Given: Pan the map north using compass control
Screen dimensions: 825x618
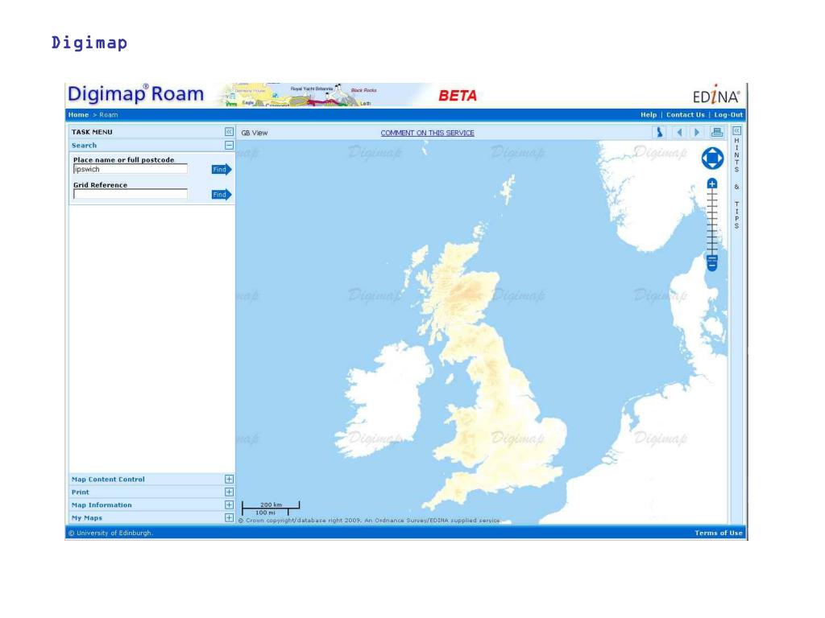Looking at the screenshot, I should click(x=712, y=150).
